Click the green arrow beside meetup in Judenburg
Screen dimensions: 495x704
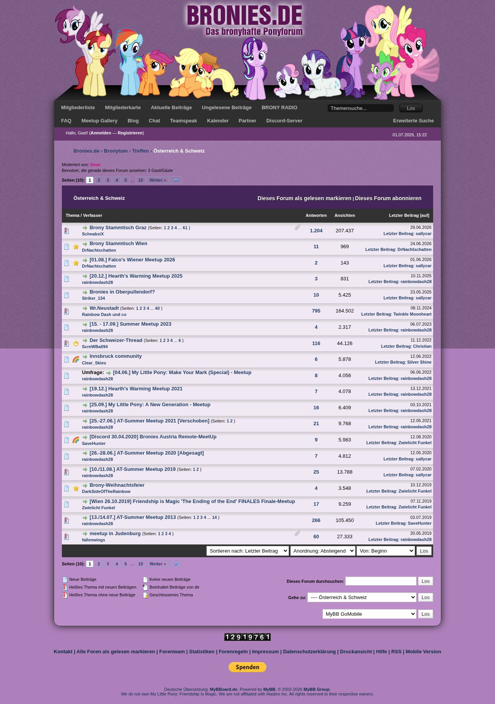pos(85,534)
